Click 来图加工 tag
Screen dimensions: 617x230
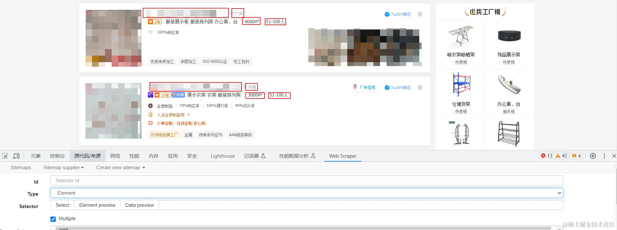tap(188, 62)
